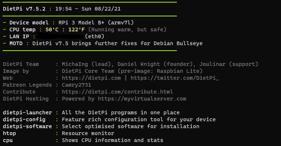Click the dietpi-software command text
The height and width of the screenshot is (146, 281).
point(27,126)
